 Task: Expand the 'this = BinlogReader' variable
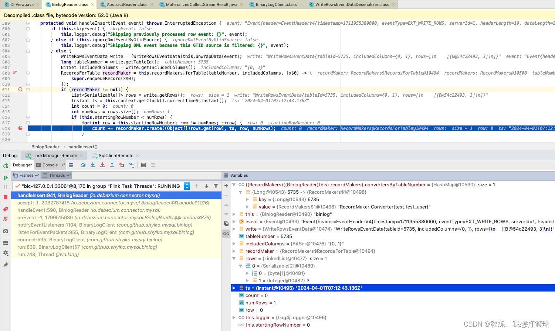pyautogui.click(x=234, y=214)
